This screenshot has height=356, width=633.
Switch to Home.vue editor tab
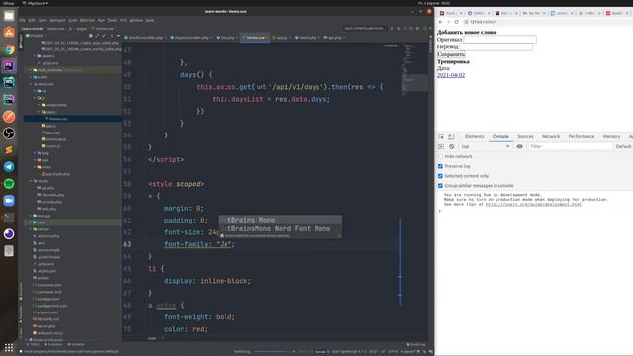(x=255, y=38)
